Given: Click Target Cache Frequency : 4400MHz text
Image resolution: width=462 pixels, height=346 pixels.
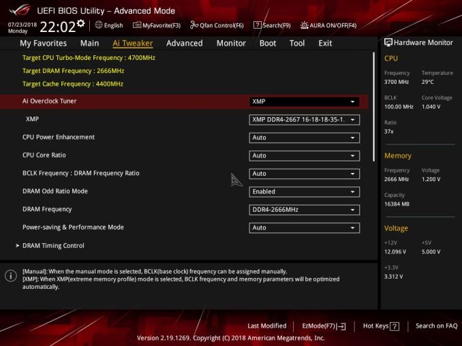Looking at the screenshot, I should tap(73, 84).
